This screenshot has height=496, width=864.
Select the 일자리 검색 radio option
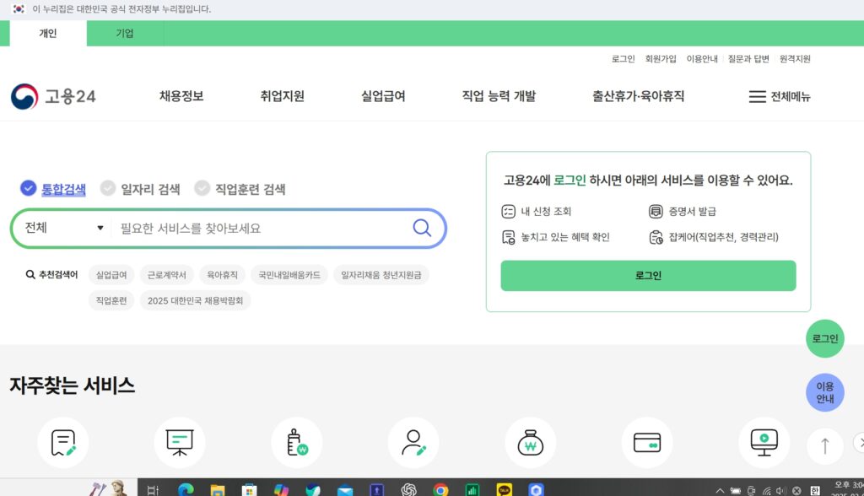(x=107, y=188)
